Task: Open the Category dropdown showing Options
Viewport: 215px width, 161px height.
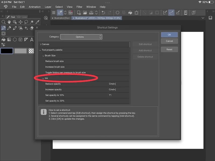Action: click(81, 37)
